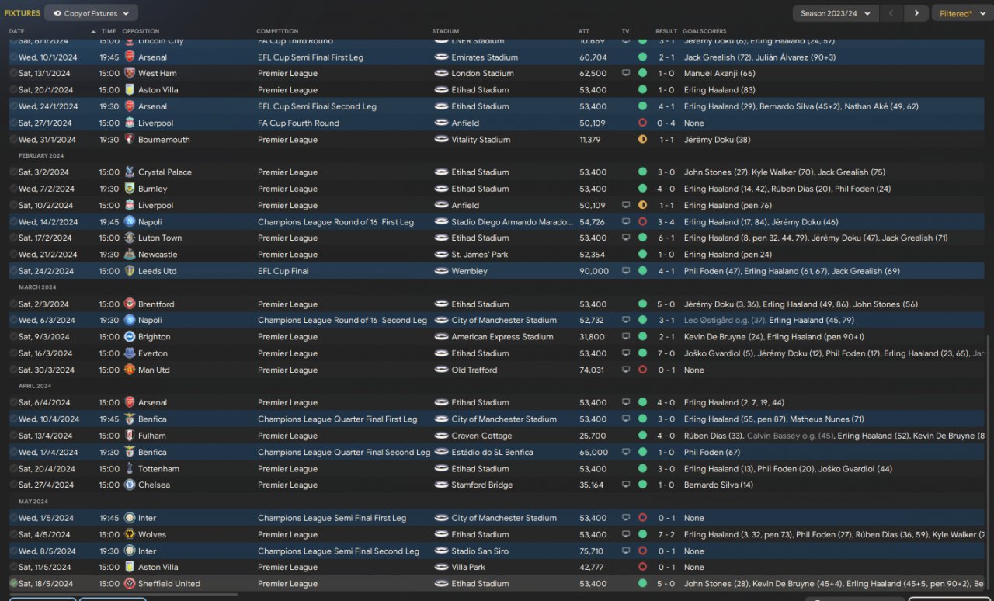Open the Copy of Fixtures view dropdown

pos(92,13)
